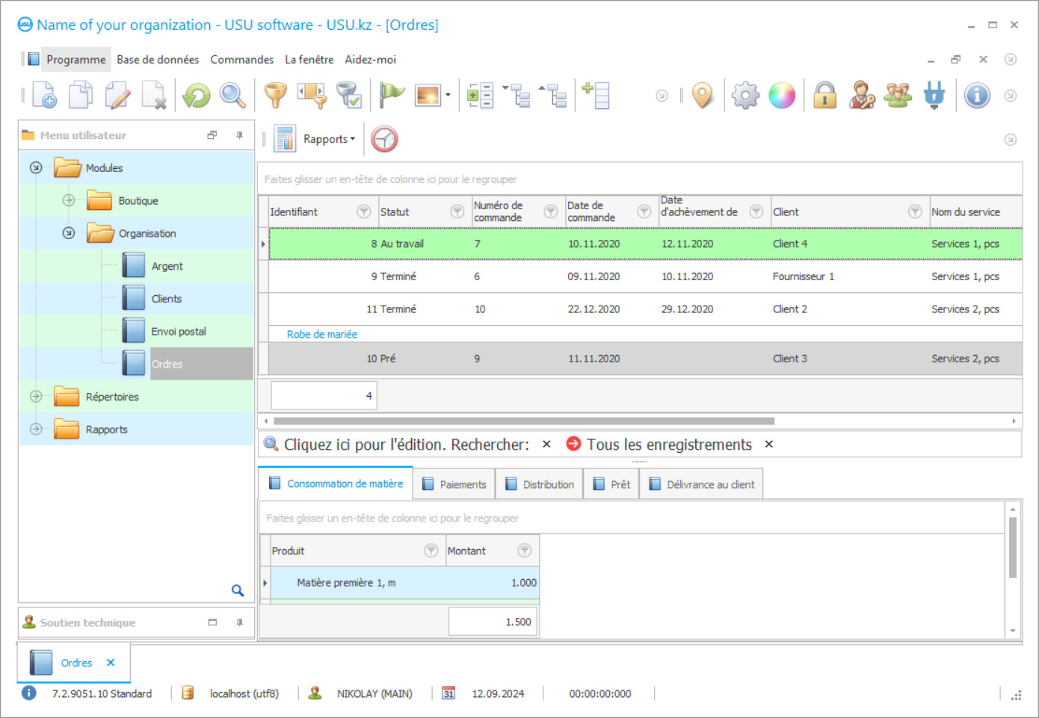Close the Ordres bottom tab
The height and width of the screenshot is (718, 1039).
coord(111,663)
